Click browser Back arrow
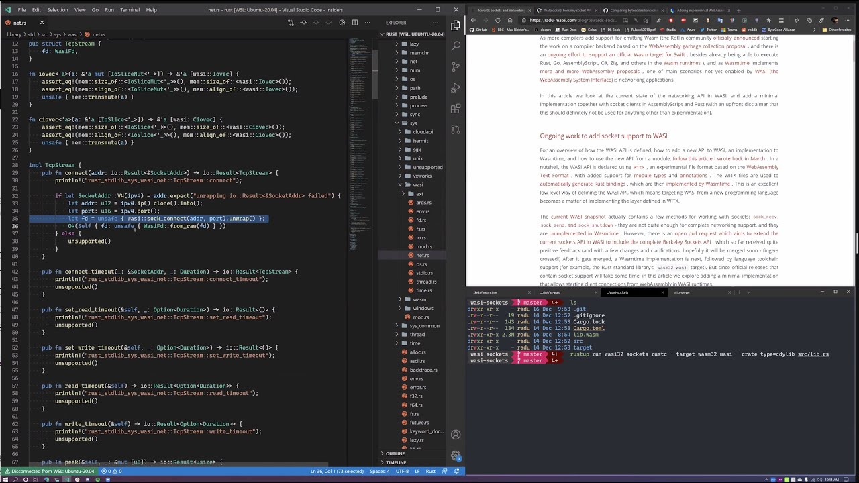Screen dimensions: 859x483 coord(472,20)
